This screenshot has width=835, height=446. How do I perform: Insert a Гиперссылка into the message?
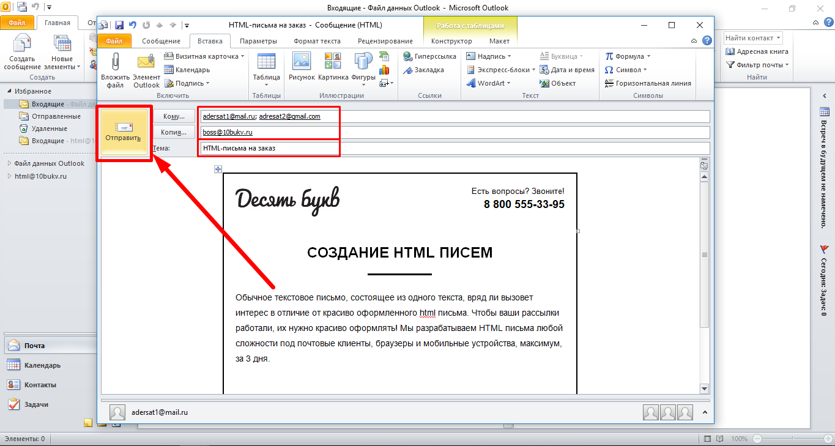pos(430,56)
